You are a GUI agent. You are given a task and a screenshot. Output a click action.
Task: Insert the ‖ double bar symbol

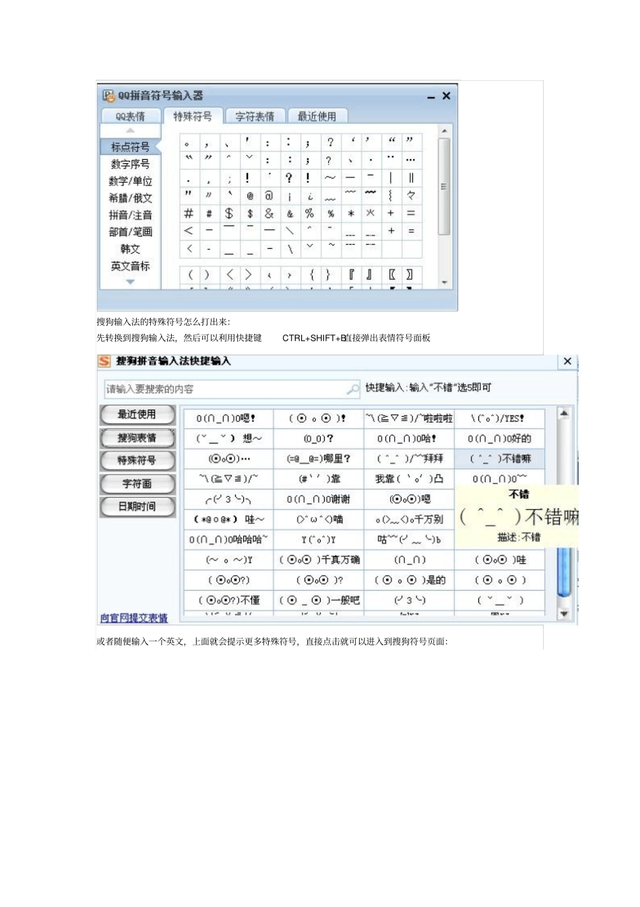click(411, 178)
